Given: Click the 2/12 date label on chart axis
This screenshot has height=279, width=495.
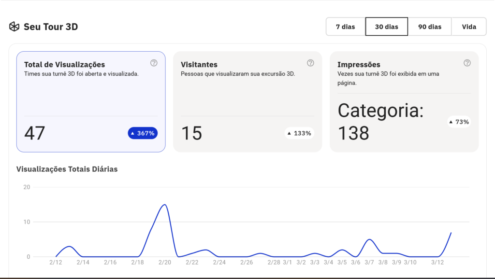Looking at the screenshot, I should point(56,262).
